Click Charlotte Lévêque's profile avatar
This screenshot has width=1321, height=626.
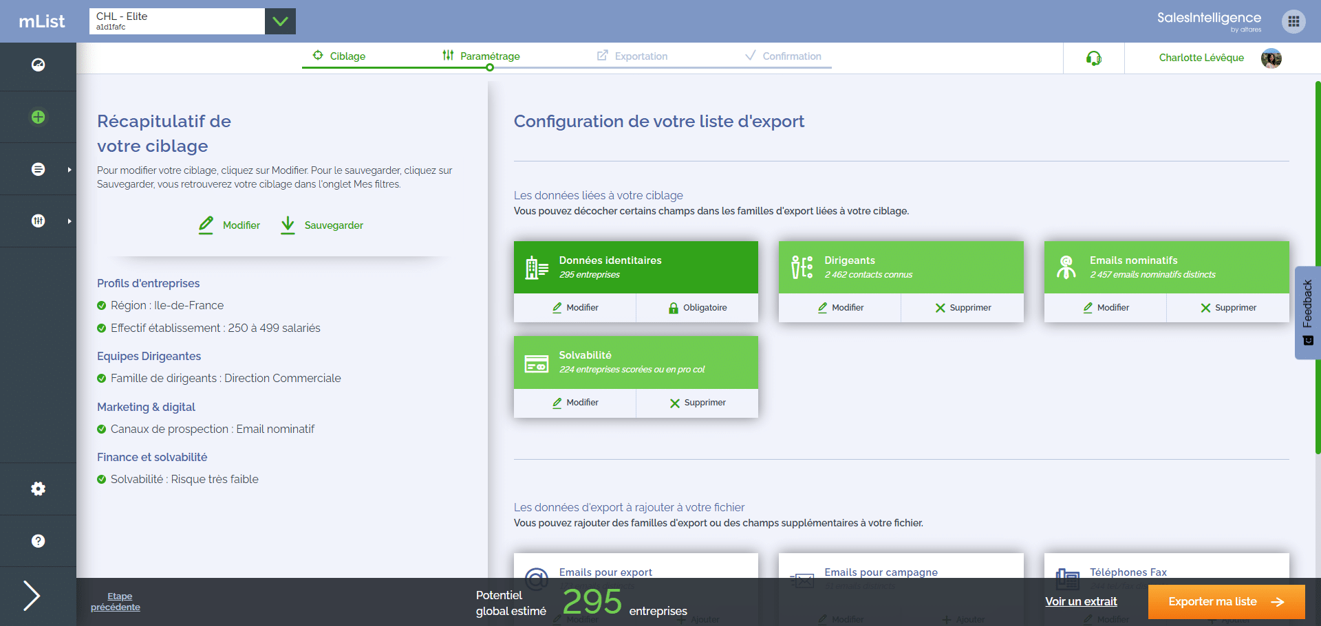1271,58
